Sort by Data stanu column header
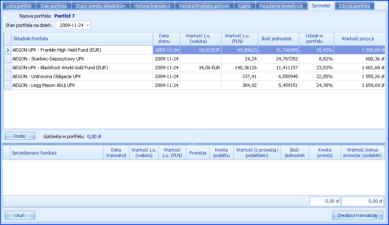The image size is (389, 225). tap(166, 39)
